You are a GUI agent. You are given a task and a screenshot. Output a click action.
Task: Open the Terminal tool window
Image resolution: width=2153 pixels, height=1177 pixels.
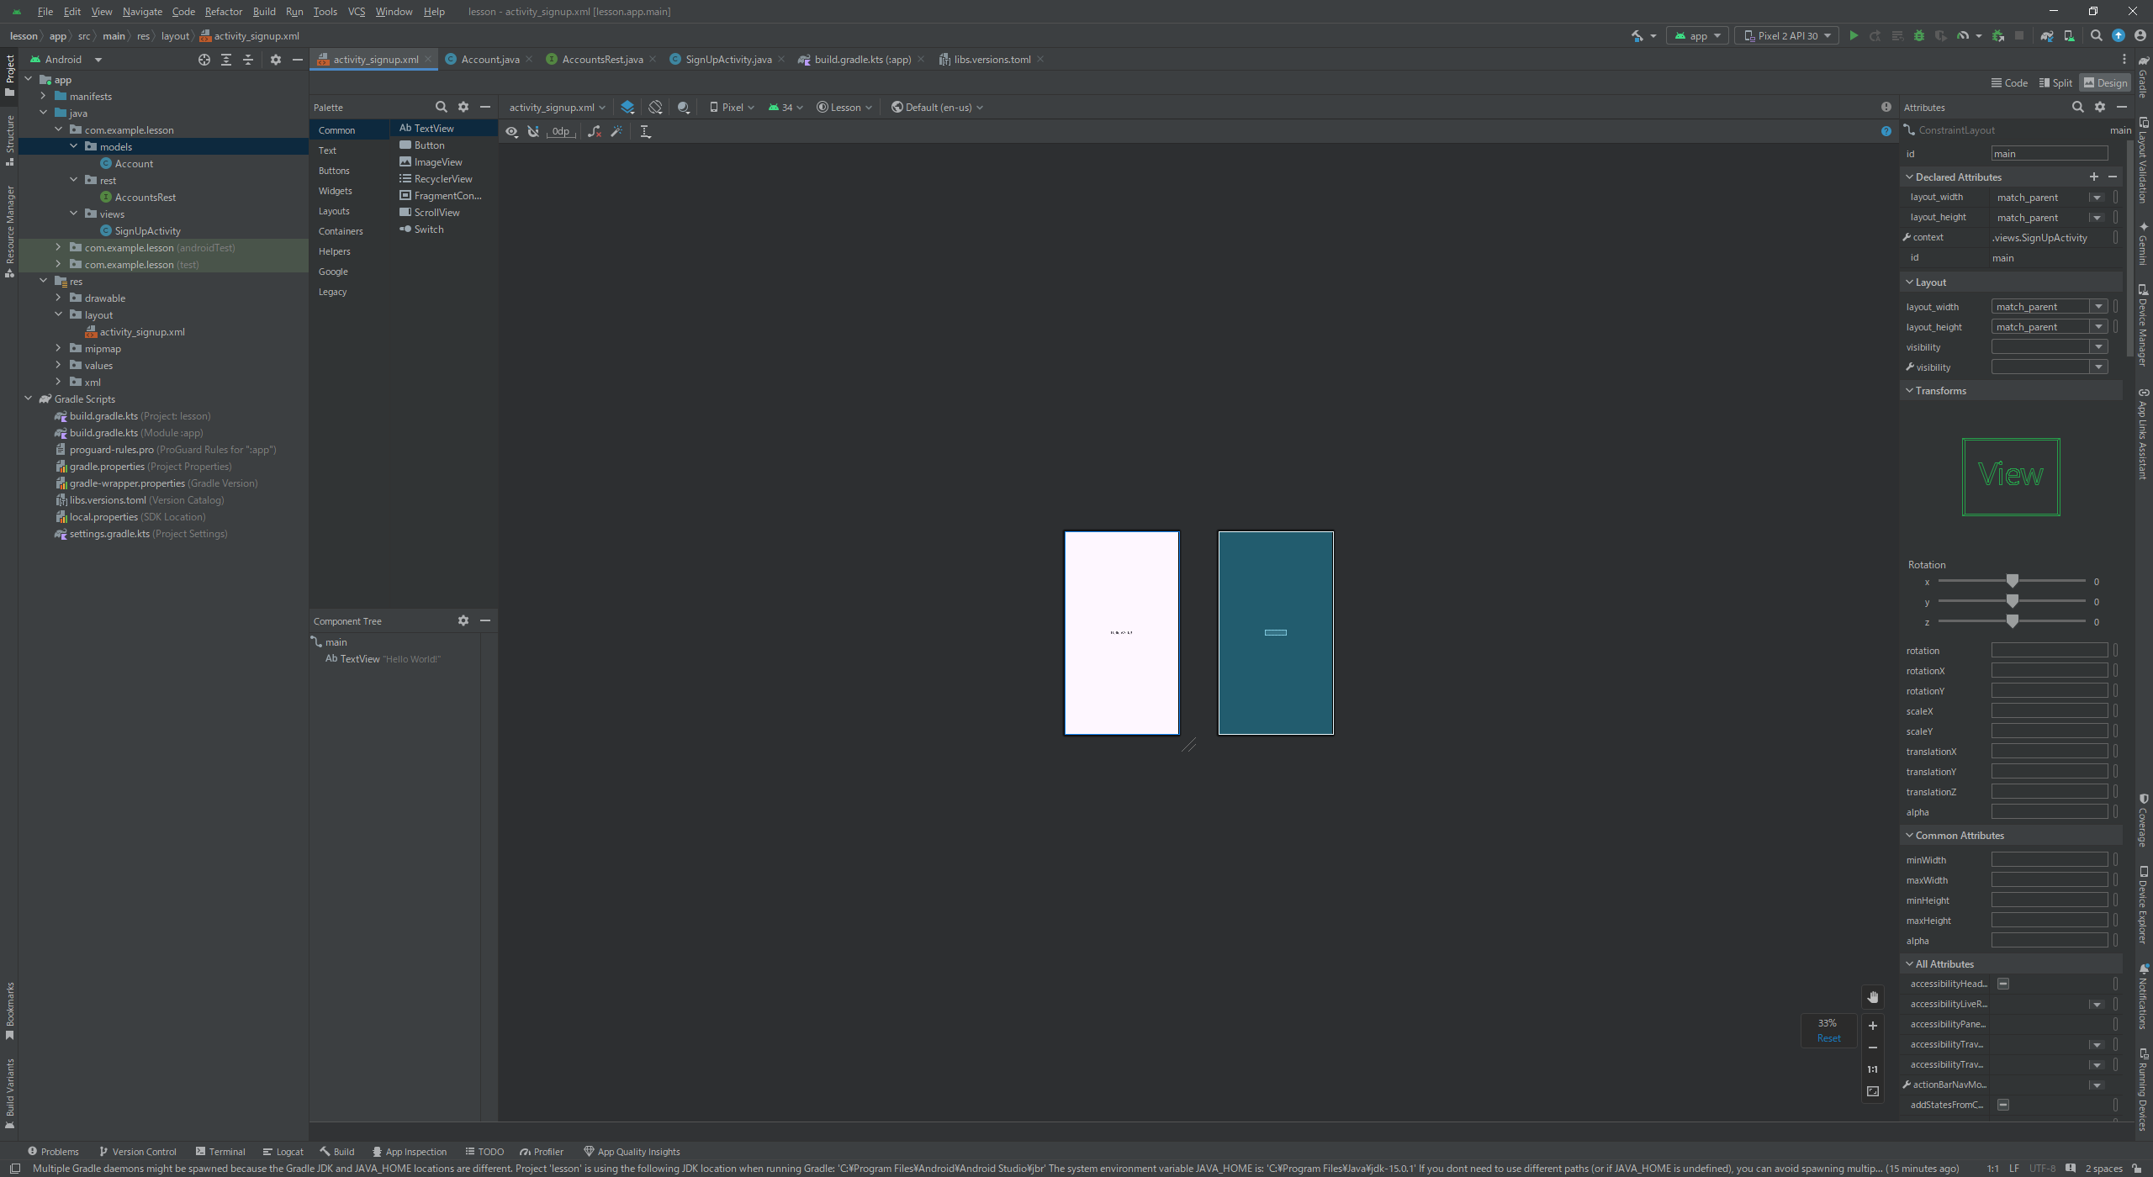pyautogui.click(x=220, y=1152)
